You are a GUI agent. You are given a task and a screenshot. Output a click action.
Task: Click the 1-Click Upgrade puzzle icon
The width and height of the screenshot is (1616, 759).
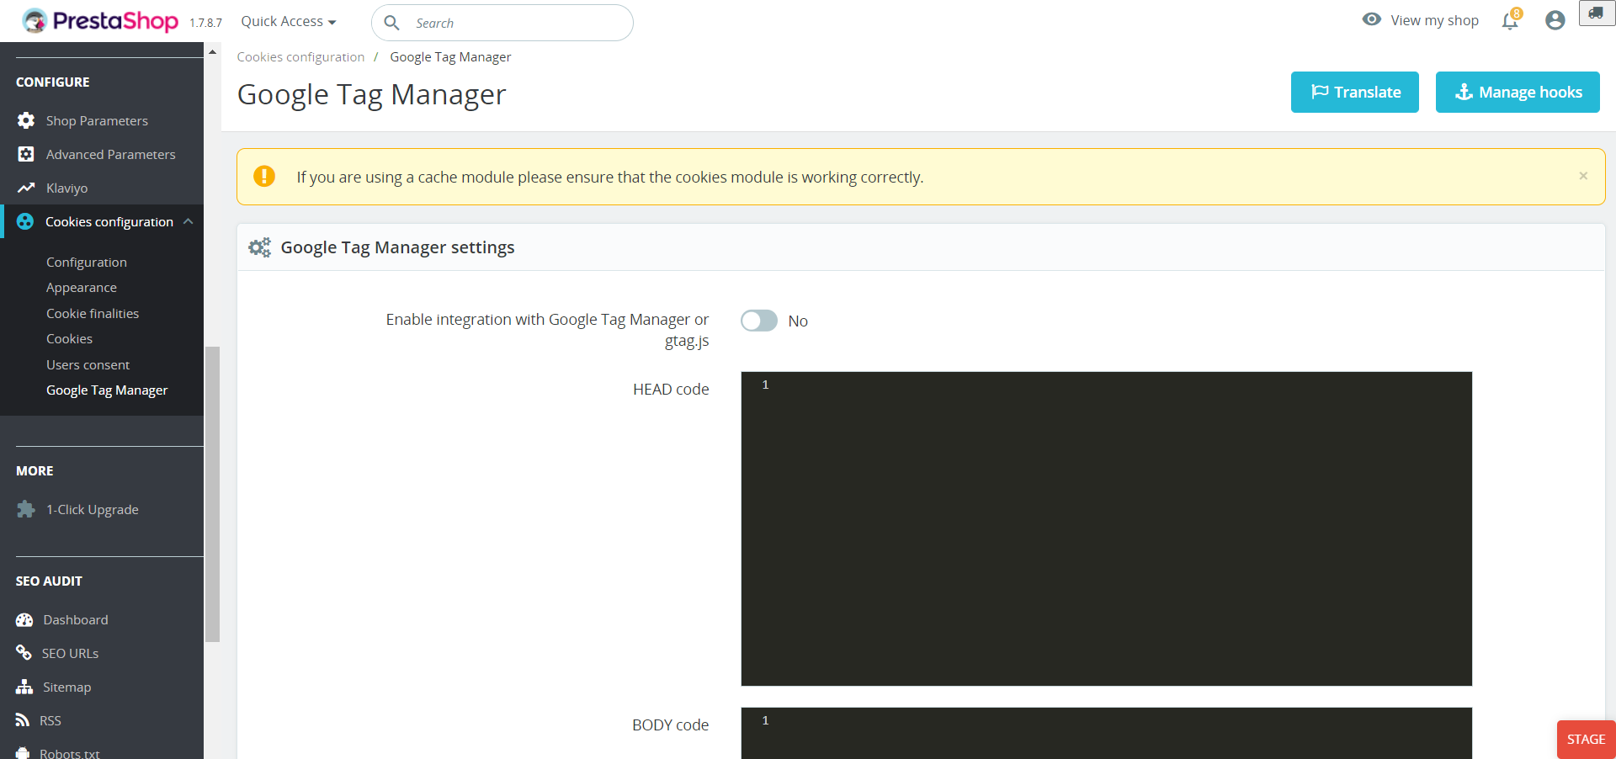pos(26,509)
